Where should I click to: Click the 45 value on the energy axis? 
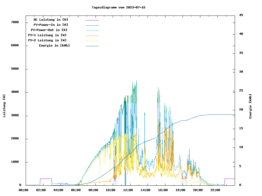click(x=241, y=15)
